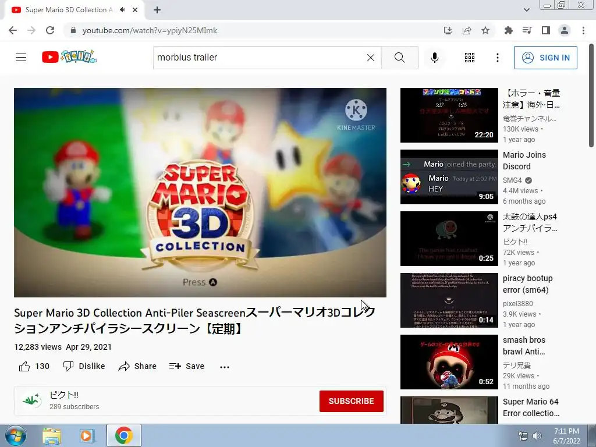The width and height of the screenshot is (596, 447).
Task: Open the Chrome extensions puzzle icon
Action: click(508, 30)
